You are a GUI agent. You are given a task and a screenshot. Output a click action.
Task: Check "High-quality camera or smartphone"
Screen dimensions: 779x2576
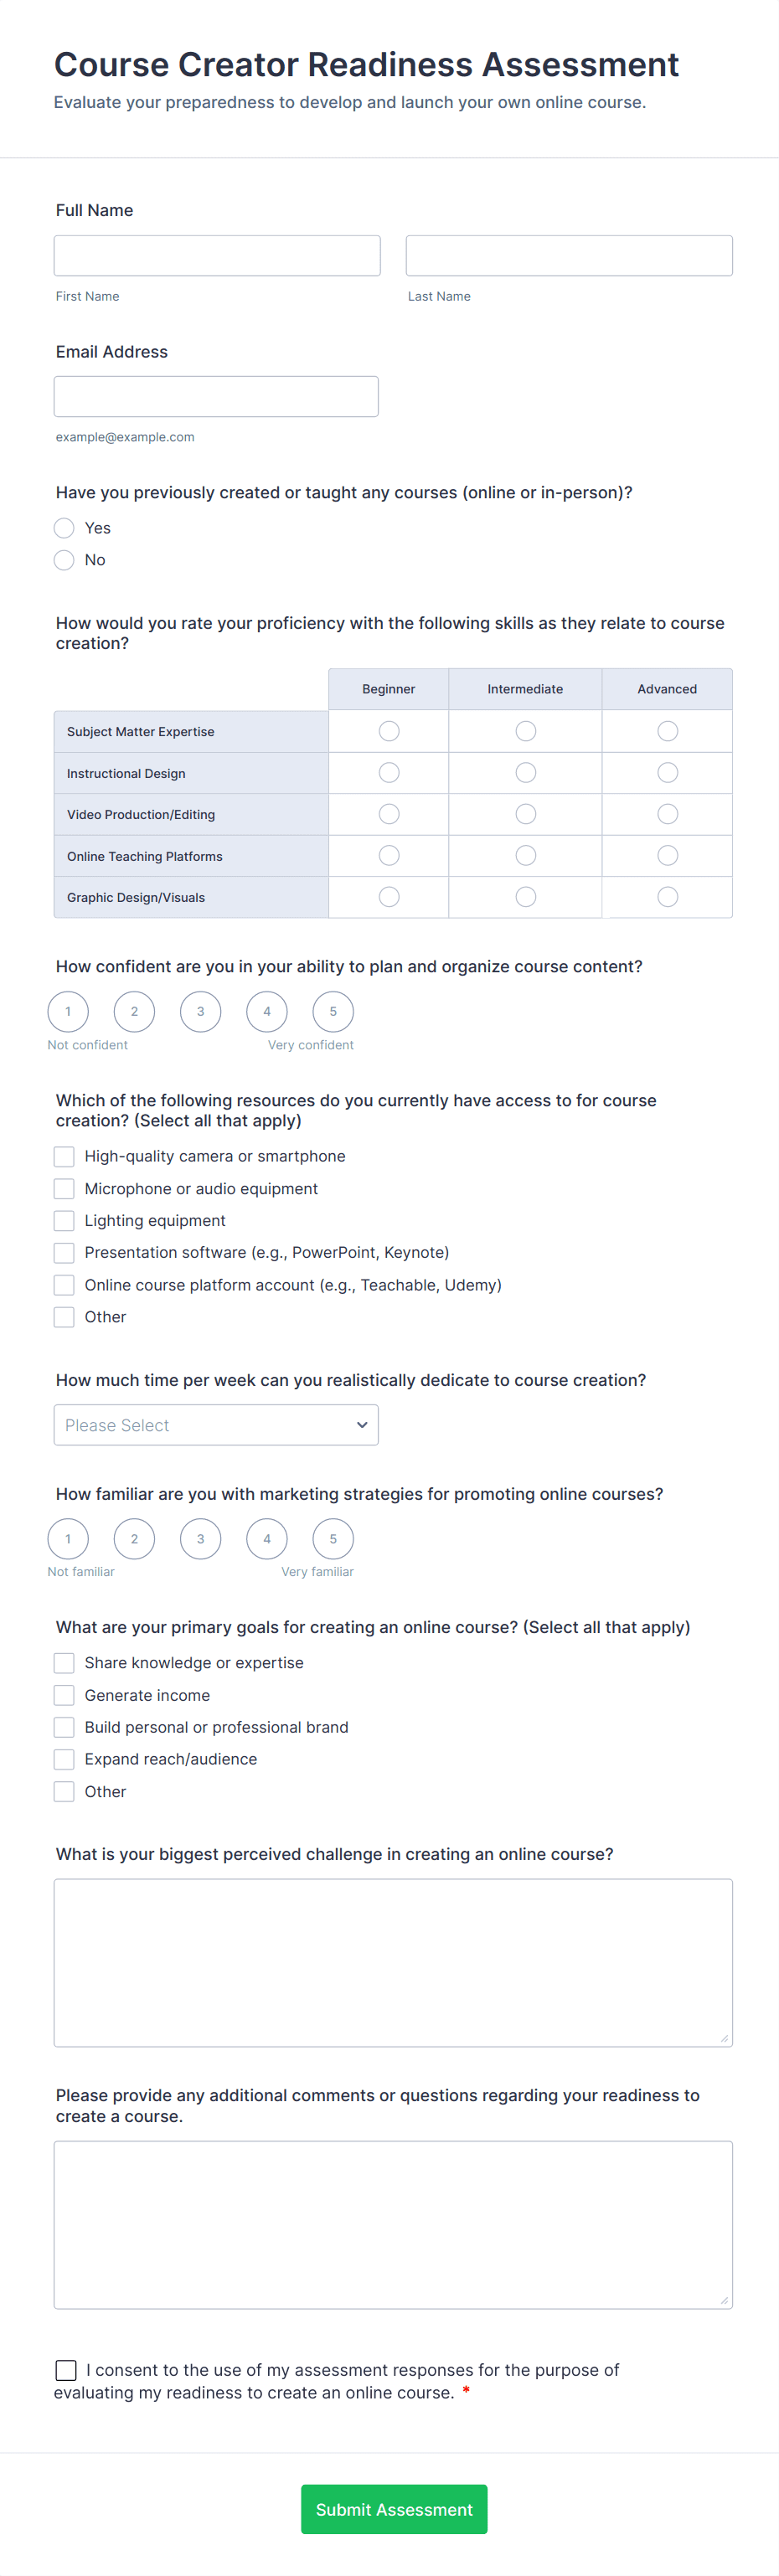[x=64, y=1156]
